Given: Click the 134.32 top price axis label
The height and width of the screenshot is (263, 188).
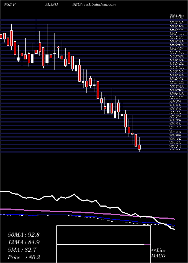Looking at the screenshot, I should coord(177,17).
